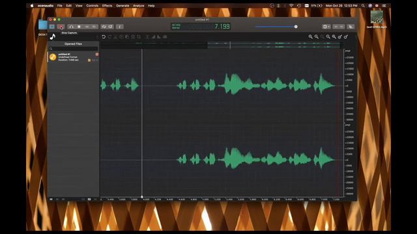The height and width of the screenshot is (234, 417).
Task: Click the fourth zoom magnifier icon
Action: (x=328, y=37)
